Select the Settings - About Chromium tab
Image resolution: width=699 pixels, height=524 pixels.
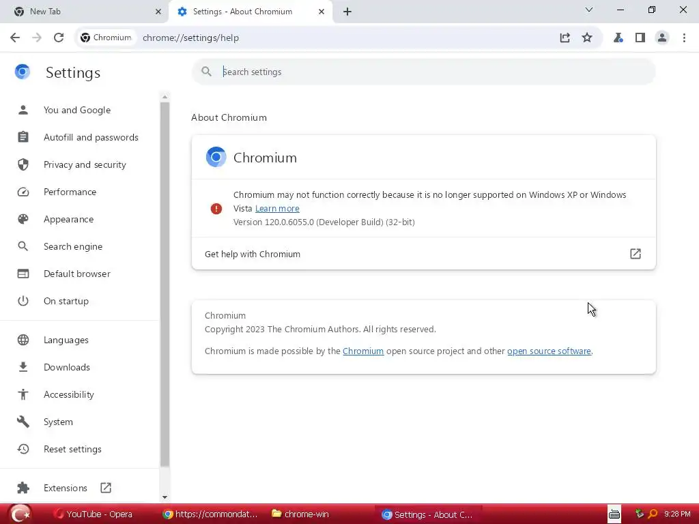coord(251,12)
